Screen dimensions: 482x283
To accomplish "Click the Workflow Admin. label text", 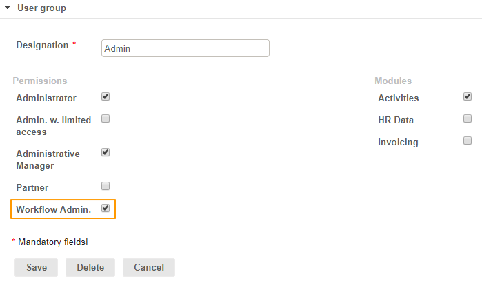I will tap(53, 209).
